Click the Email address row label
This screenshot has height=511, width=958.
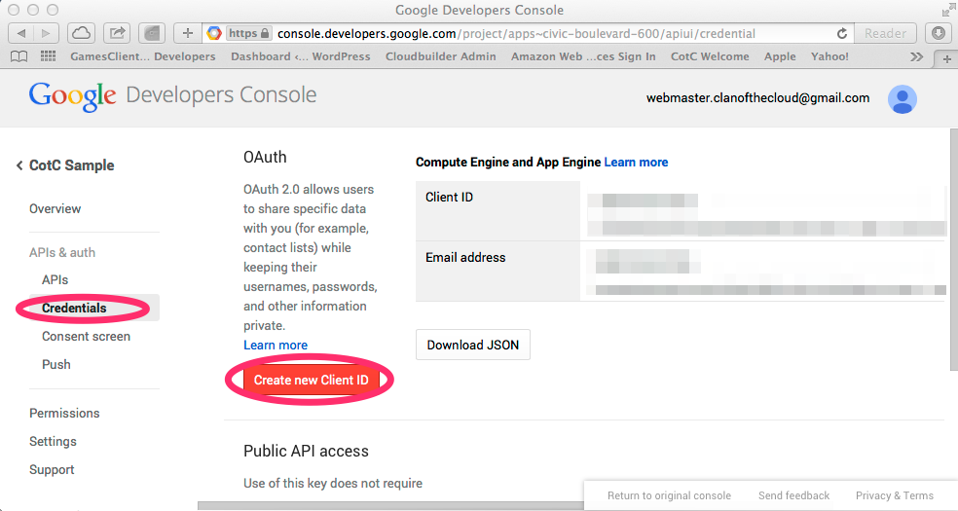point(465,258)
